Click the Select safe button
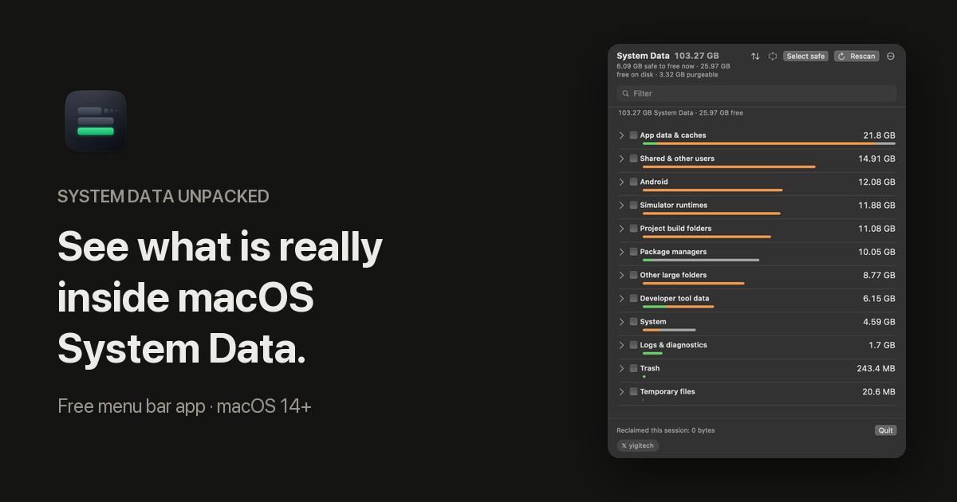Viewport: 957px width, 502px height. click(805, 57)
